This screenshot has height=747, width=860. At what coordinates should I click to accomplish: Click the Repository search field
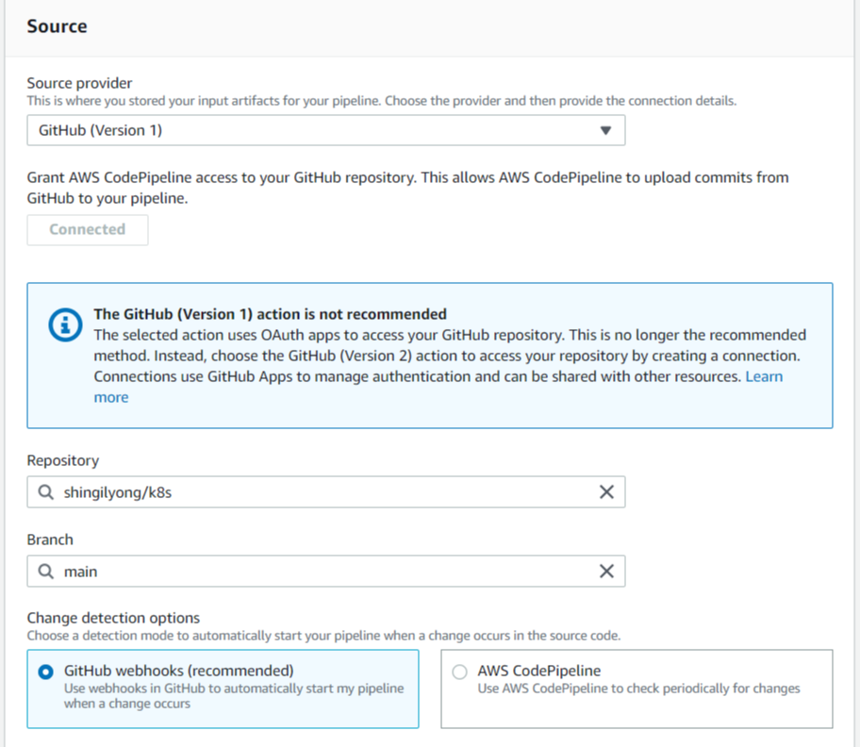[x=325, y=492]
